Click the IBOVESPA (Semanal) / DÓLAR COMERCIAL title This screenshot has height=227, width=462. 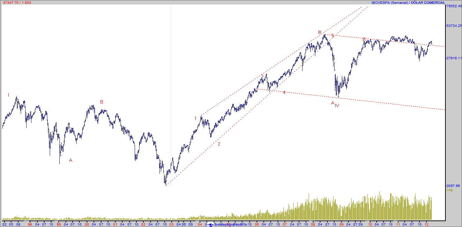click(408, 2)
